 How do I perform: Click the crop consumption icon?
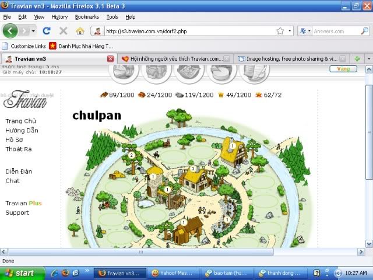[x=258, y=95]
